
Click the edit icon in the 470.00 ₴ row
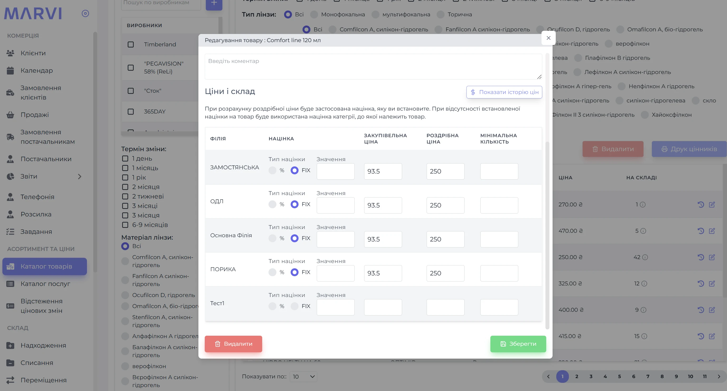pos(712,231)
